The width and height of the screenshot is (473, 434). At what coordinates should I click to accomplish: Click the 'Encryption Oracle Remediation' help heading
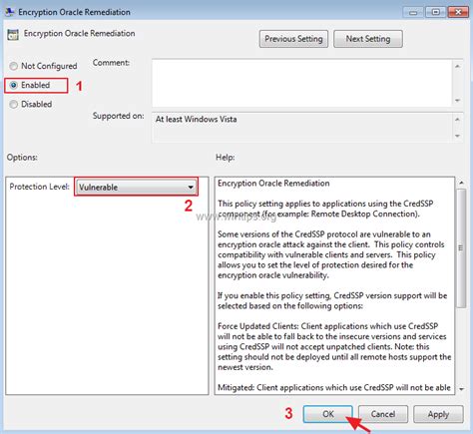(273, 184)
